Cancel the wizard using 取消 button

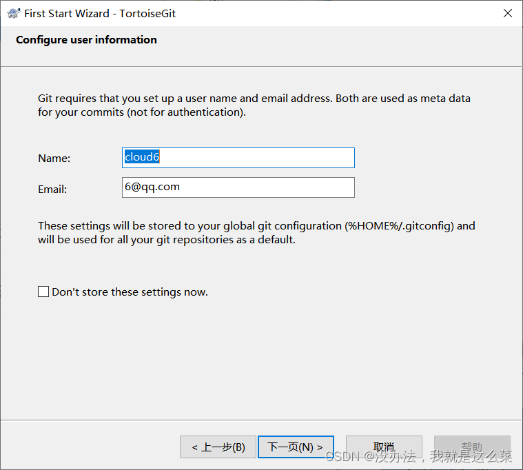coord(384,447)
